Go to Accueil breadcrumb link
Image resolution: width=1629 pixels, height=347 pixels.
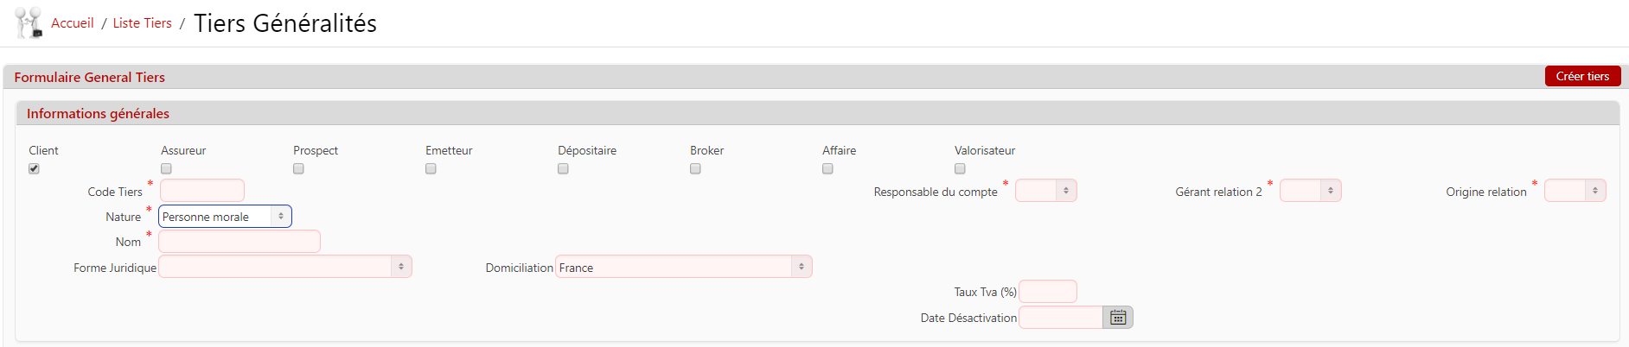tap(73, 23)
